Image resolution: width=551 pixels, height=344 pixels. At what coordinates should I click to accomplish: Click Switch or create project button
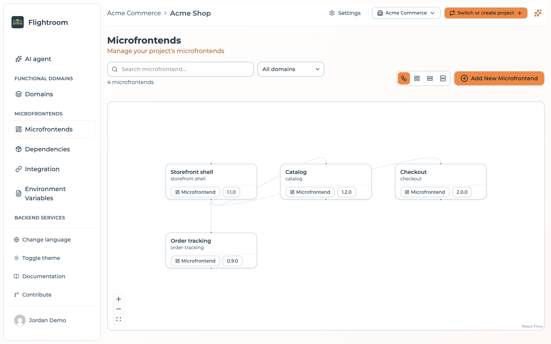point(486,13)
